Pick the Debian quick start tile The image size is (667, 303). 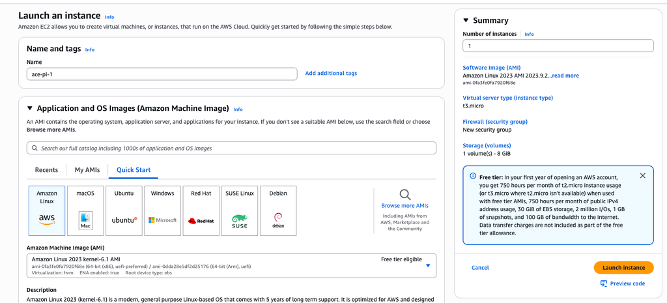tap(278, 210)
